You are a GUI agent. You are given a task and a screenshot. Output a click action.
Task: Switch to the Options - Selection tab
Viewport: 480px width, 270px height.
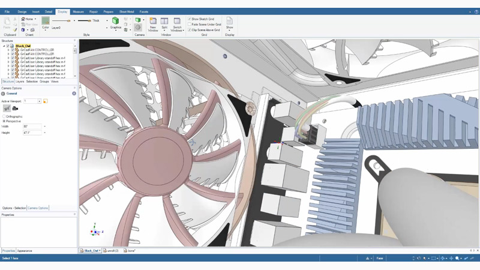(x=14, y=208)
